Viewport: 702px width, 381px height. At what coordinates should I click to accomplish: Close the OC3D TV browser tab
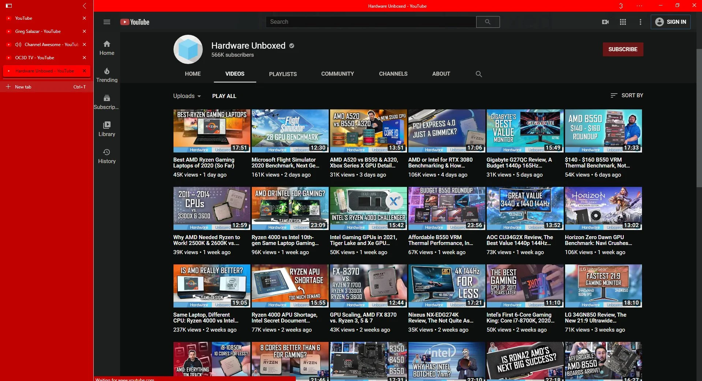(84, 58)
